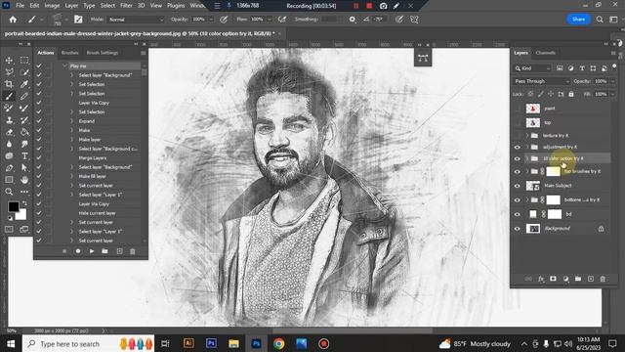Create a new group in Layers panel
The width and height of the screenshot is (625, 352).
click(x=578, y=279)
